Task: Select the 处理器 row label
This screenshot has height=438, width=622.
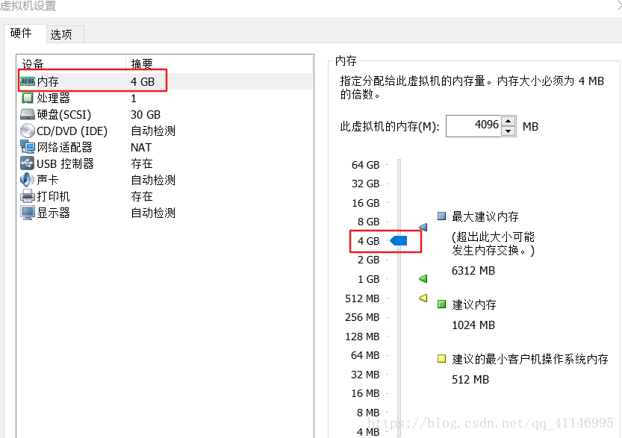Action: 53,98
